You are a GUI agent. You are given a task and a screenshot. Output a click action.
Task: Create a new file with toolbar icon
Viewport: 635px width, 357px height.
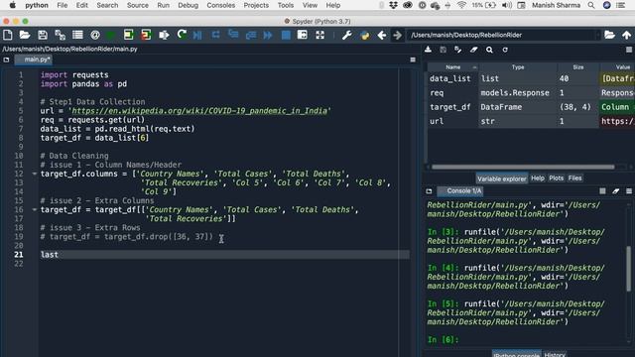(8, 36)
